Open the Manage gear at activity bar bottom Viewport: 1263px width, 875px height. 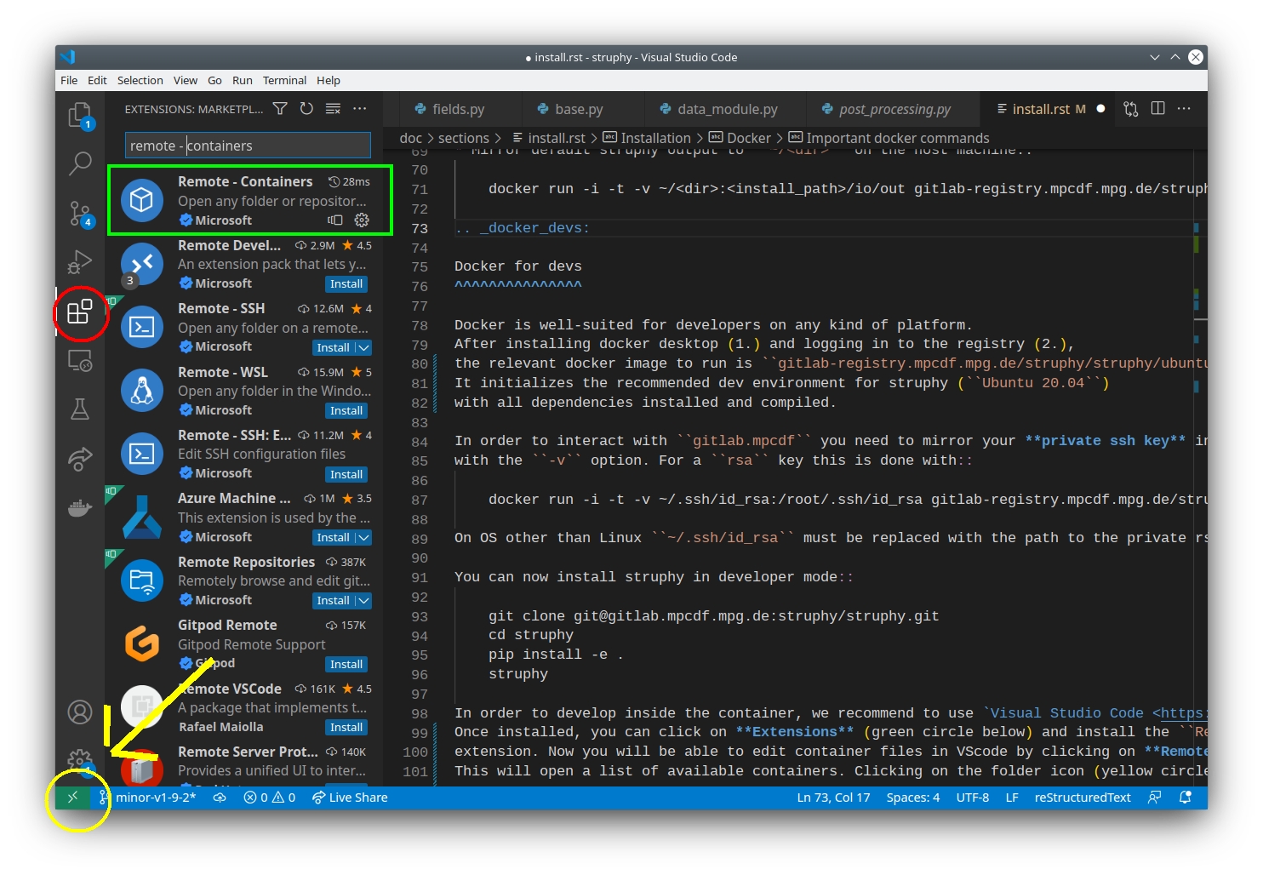point(80,758)
